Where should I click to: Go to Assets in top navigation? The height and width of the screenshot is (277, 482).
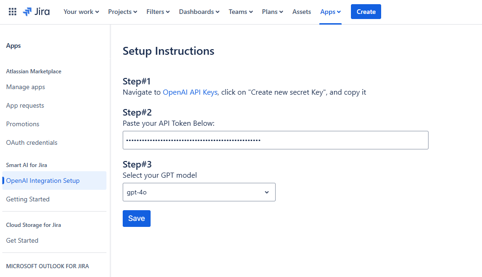[302, 12]
